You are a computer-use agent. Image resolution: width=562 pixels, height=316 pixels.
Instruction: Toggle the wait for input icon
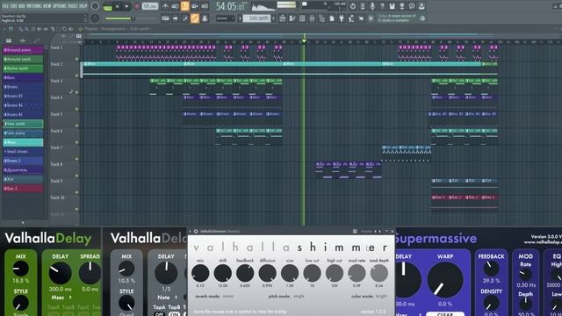175,6
